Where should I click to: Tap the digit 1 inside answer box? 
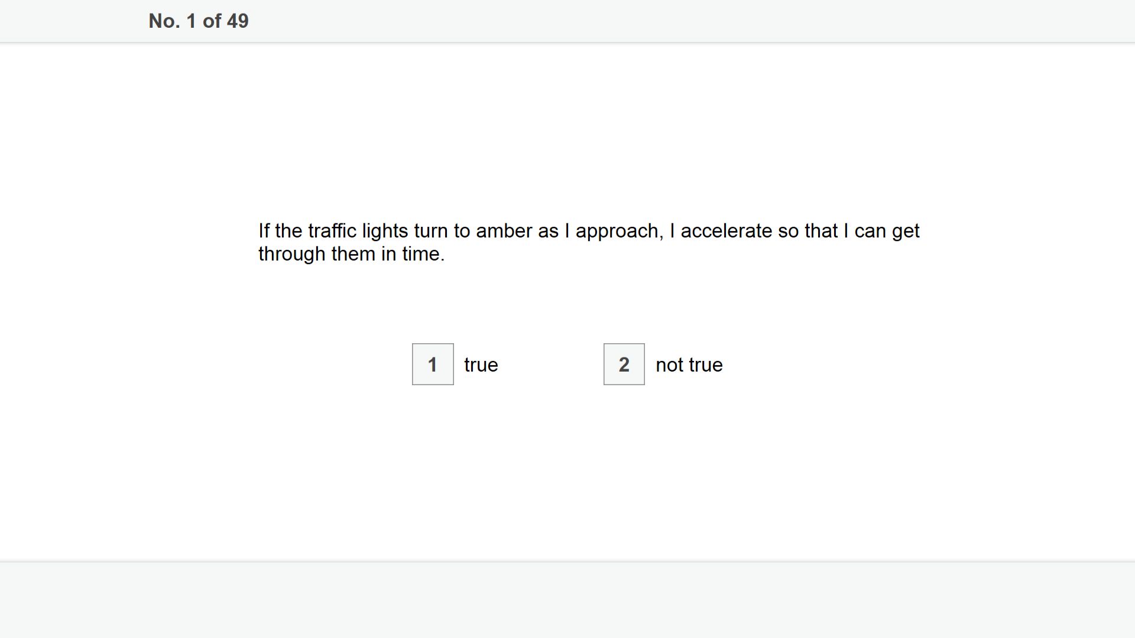pyautogui.click(x=433, y=365)
